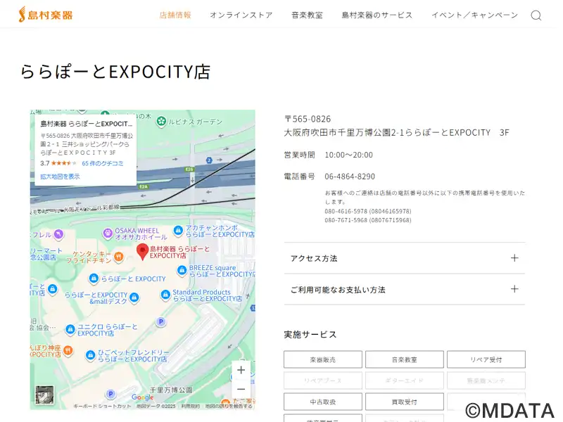Click the search magnifier icon in header
Viewport: 563px width, 422px height.
pyautogui.click(x=536, y=15)
